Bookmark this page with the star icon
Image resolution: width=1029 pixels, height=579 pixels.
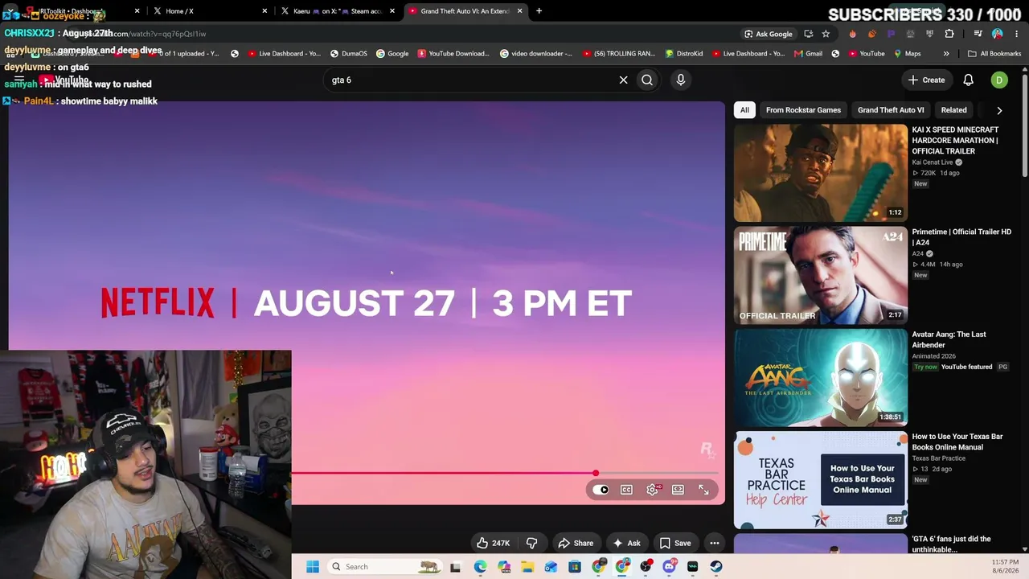[x=826, y=34]
